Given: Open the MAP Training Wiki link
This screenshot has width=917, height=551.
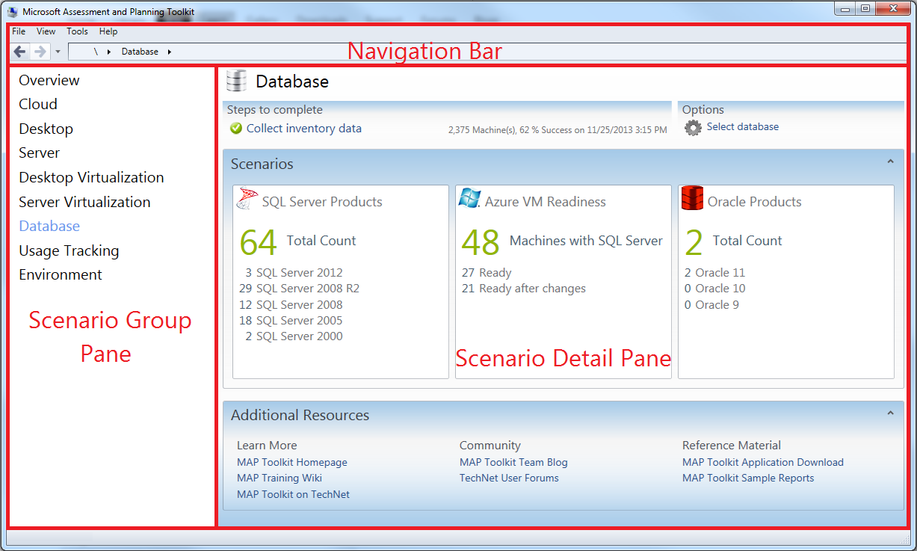Looking at the screenshot, I should [x=280, y=478].
